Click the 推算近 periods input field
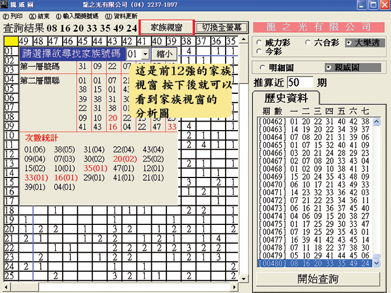Image resolution: width=391 pixels, height=293 pixels. (301, 83)
